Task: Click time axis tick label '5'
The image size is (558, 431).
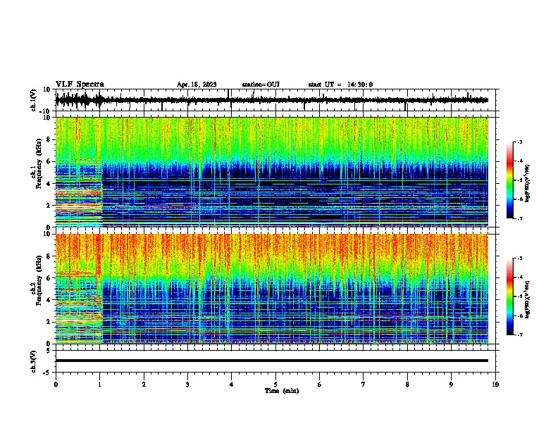Action: coord(275,385)
